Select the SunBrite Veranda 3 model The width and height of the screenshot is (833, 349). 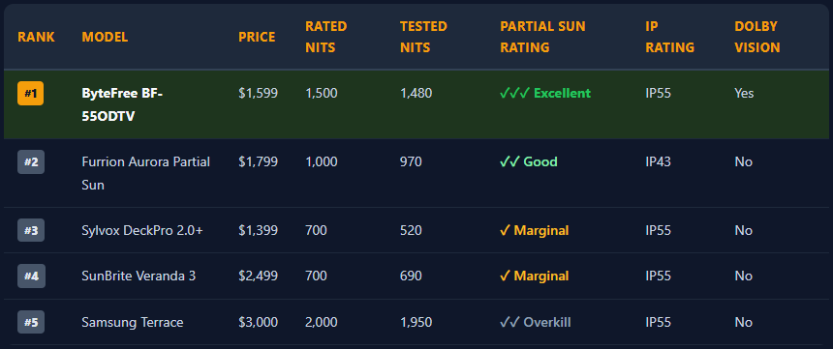pos(139,276)
